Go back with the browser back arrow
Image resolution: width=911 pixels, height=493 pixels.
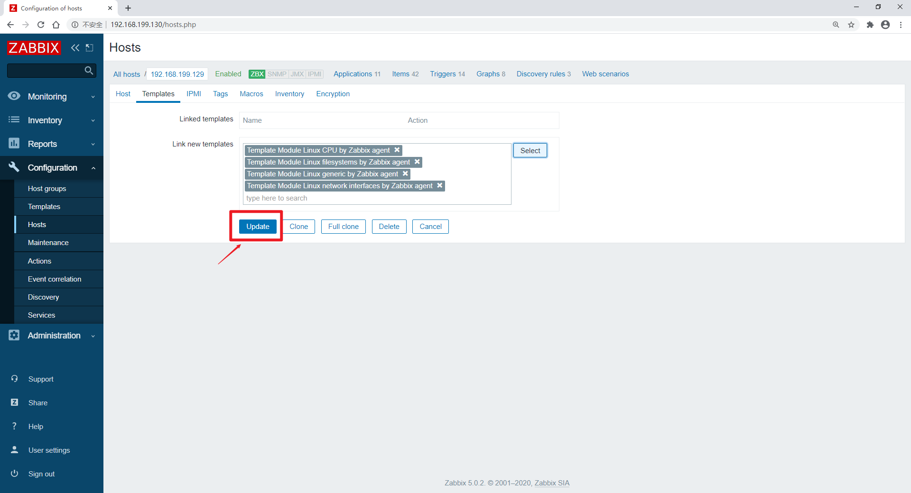click(x=10, y=25)
